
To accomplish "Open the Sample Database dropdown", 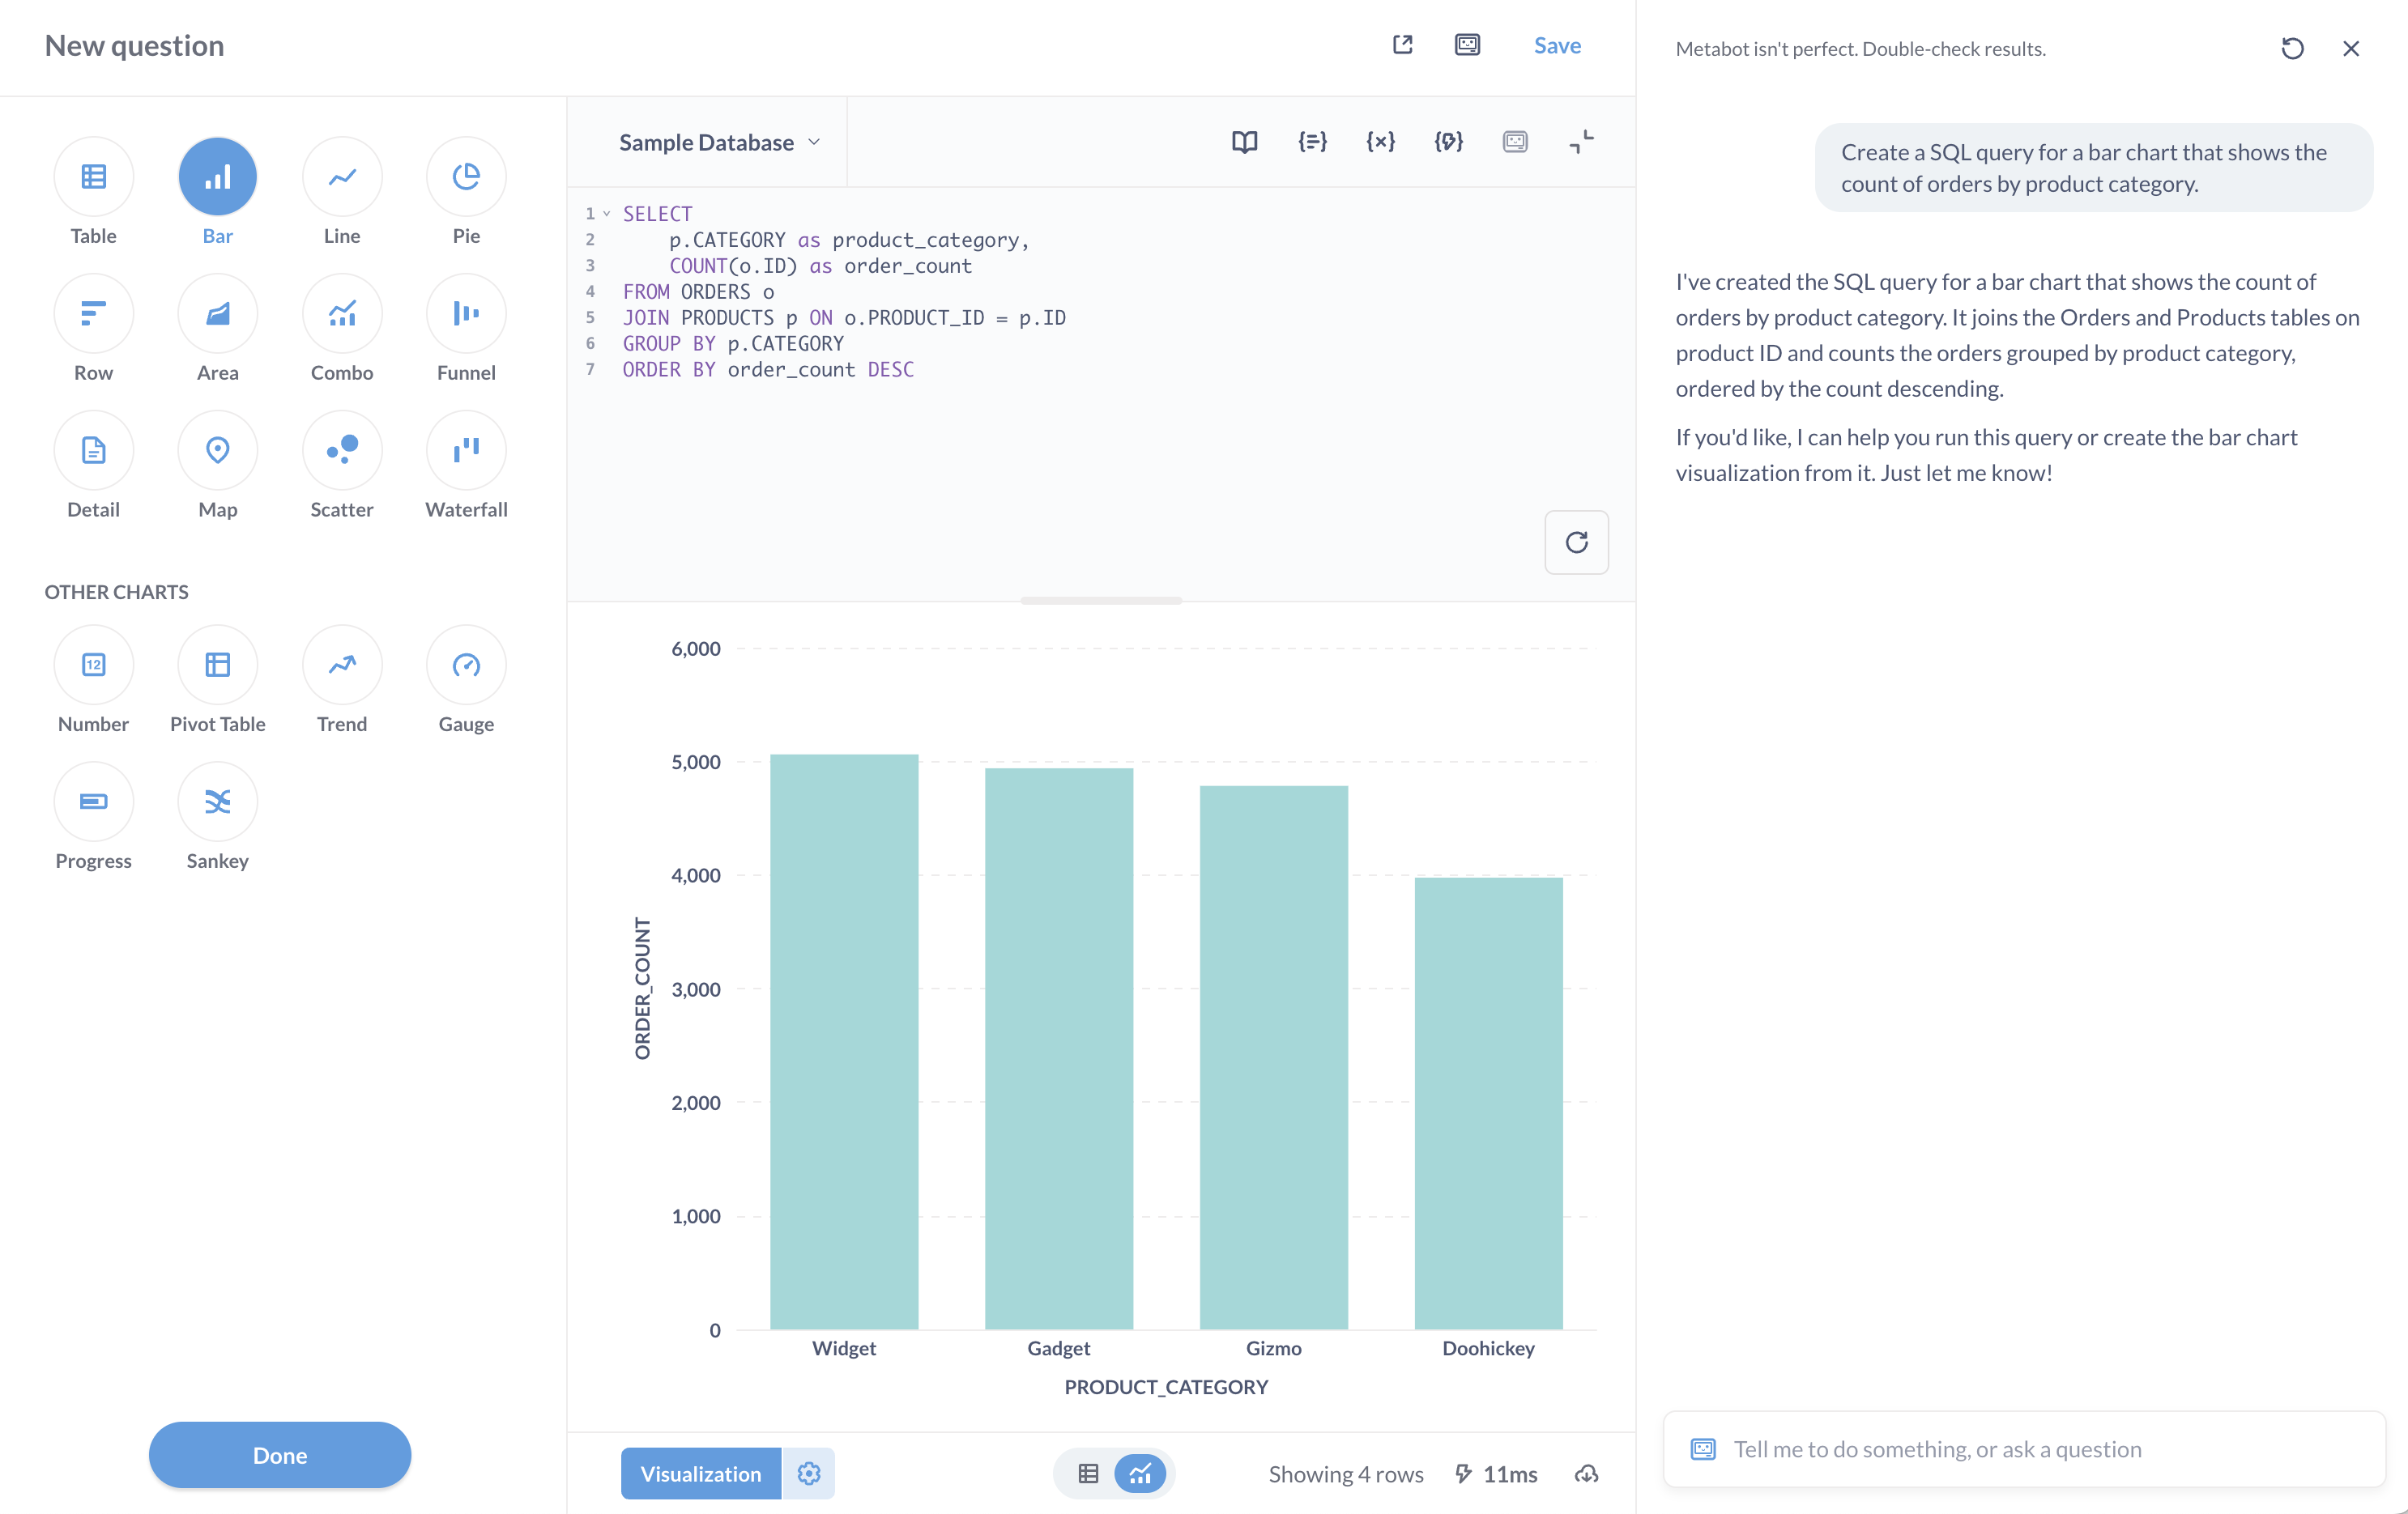I will [718, 142].
